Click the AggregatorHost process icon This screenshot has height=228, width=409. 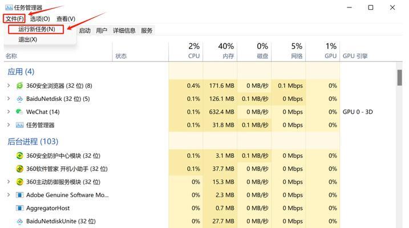(x=19, y=208)
